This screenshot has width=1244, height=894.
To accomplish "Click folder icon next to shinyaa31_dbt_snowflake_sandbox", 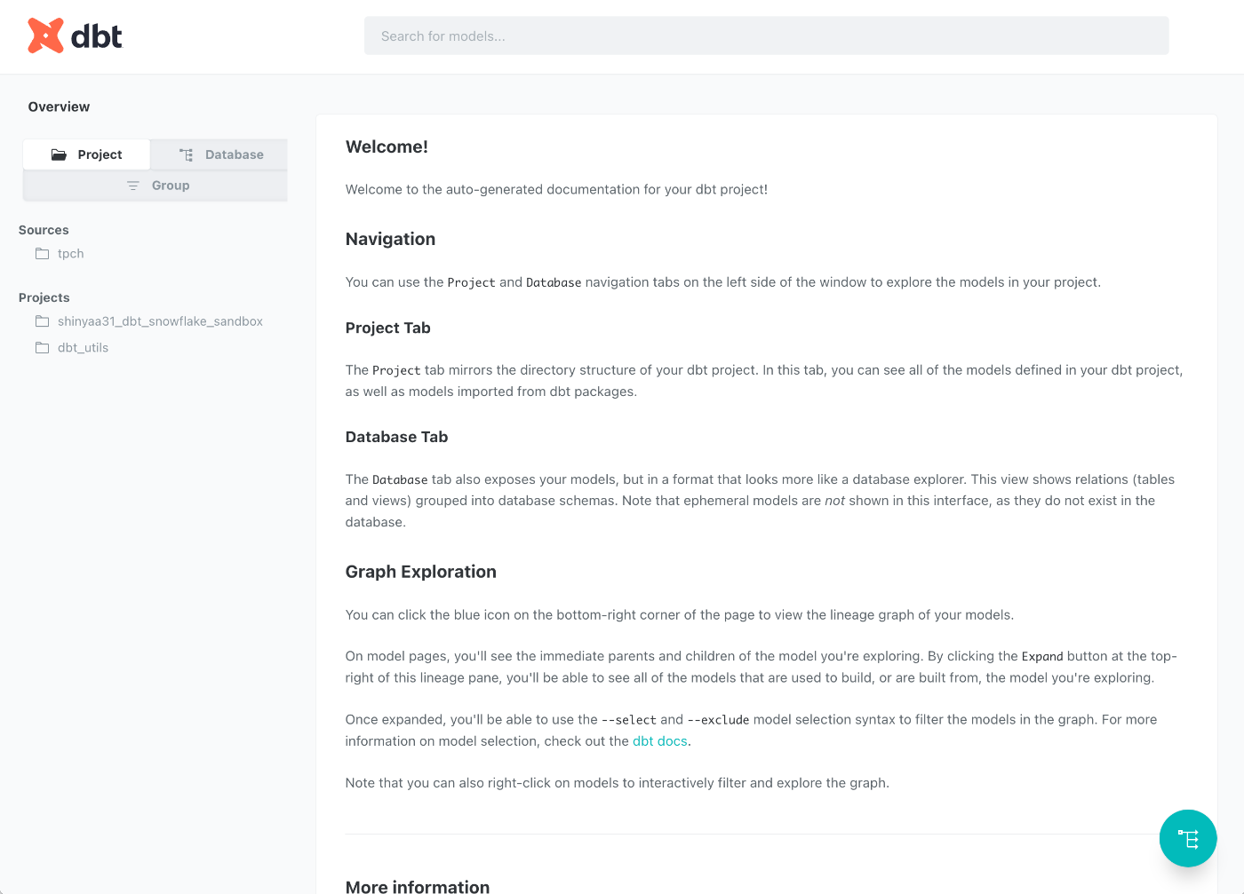I will click(42, 321).
